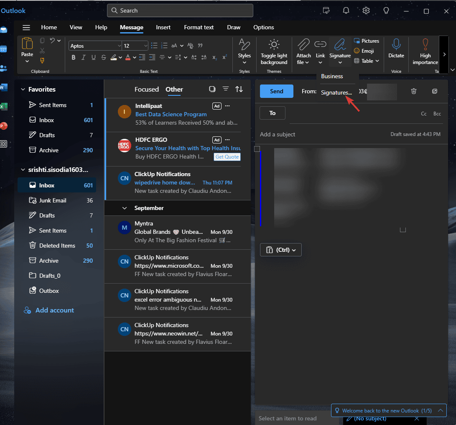Click the Search box

point(180,10)
